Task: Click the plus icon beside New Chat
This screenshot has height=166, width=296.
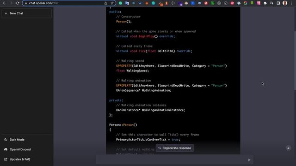Action: click(x=6, y=13)
